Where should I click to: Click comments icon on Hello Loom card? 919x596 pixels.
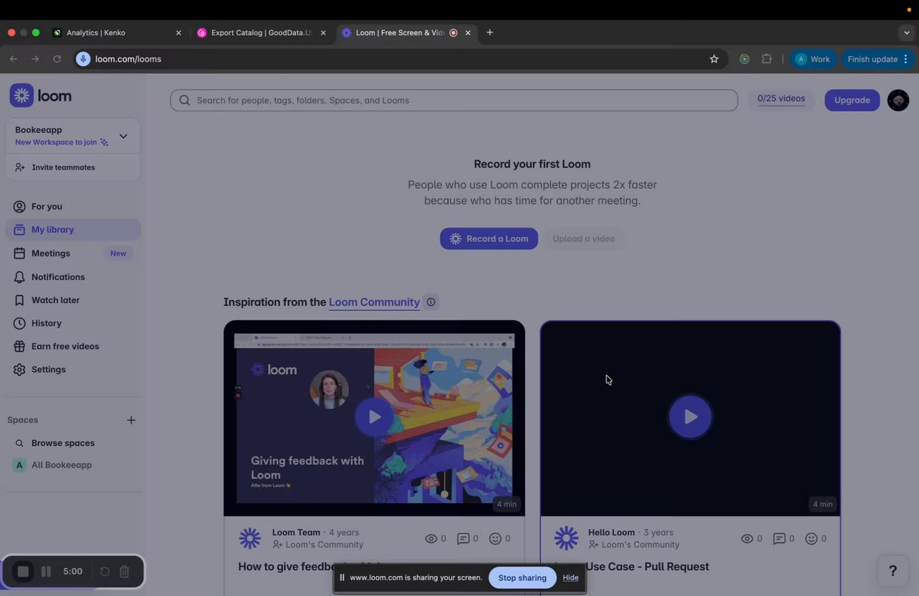[x=779, y=539]
